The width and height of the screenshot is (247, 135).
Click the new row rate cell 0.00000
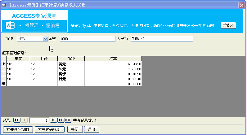pos(113,84)
